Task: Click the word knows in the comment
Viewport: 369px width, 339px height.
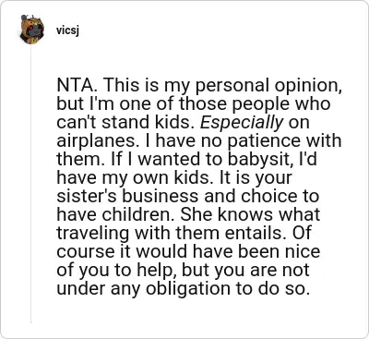Action: click(245, 214)
